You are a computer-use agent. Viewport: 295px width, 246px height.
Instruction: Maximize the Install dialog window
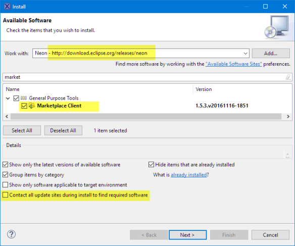(265, 7)
